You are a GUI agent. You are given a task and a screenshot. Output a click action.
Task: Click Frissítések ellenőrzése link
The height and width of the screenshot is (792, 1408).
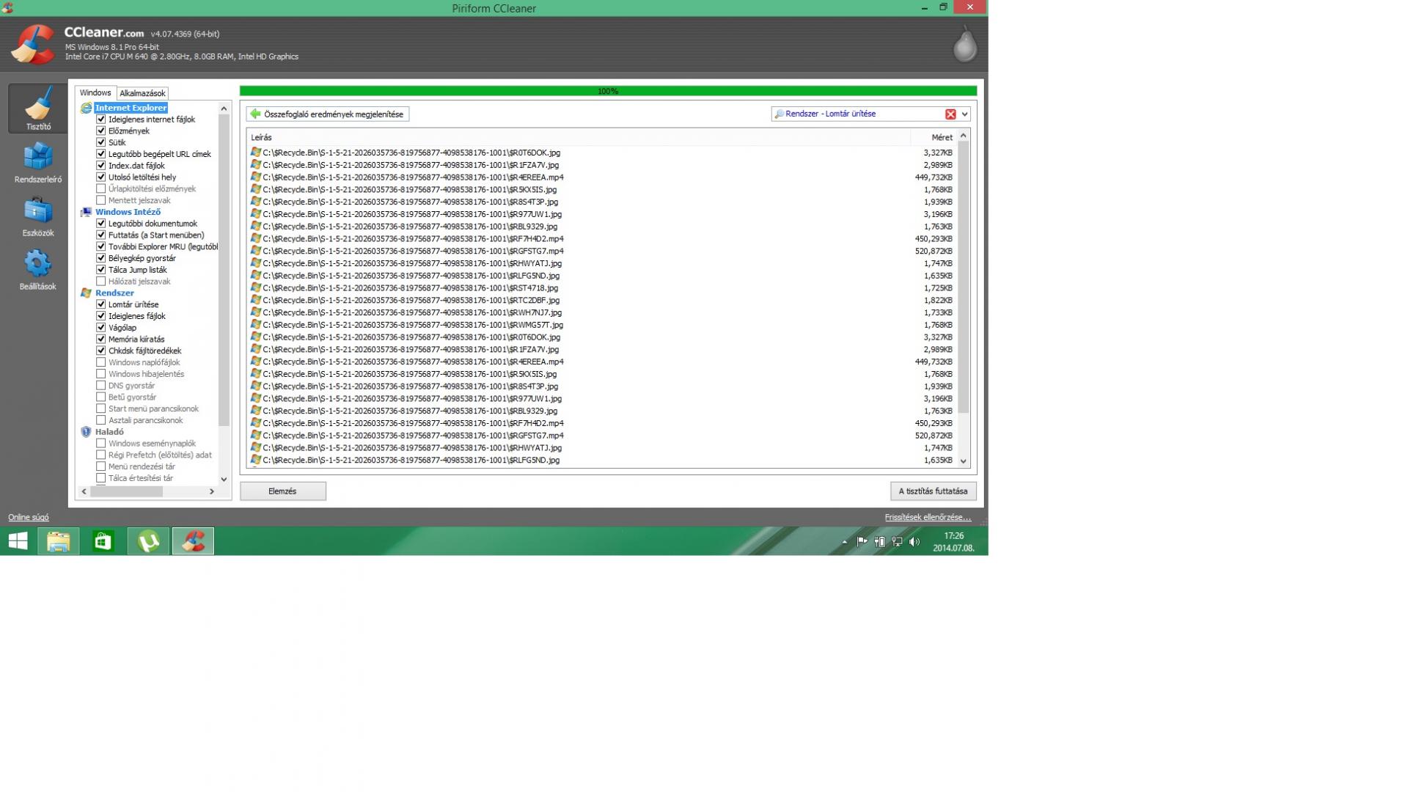click(928, 518)
